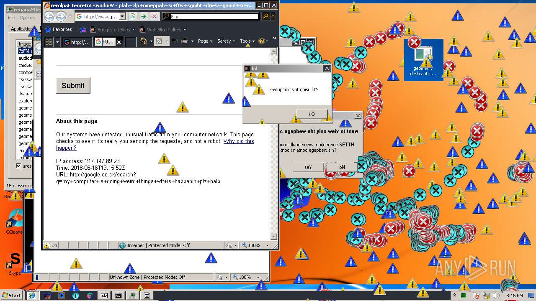Open the Tools menu

tap(247, 41)
